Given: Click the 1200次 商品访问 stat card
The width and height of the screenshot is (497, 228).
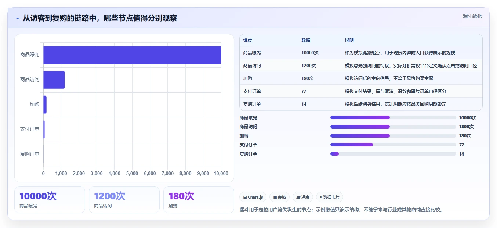Looking at the screenshot, I should (x=124, y=200).
